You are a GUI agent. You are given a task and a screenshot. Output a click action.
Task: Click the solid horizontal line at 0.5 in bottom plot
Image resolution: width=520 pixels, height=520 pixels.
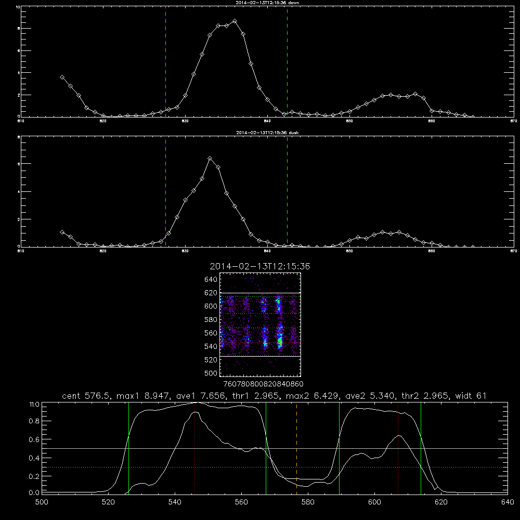(x=275, y=448)
